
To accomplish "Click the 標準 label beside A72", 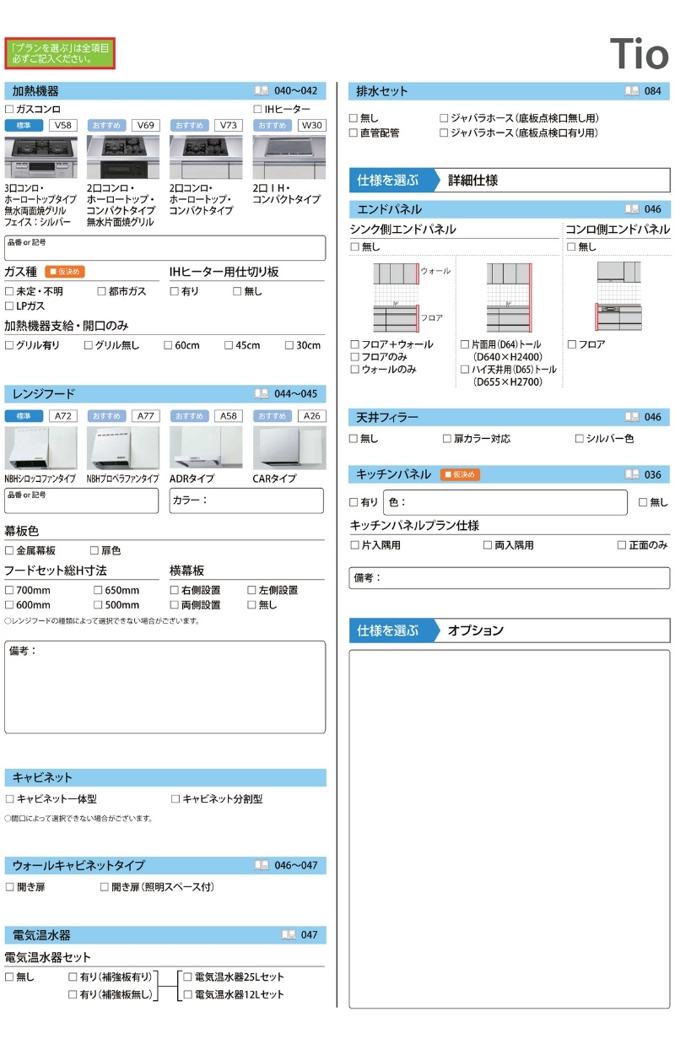I will tap(24, 416).
